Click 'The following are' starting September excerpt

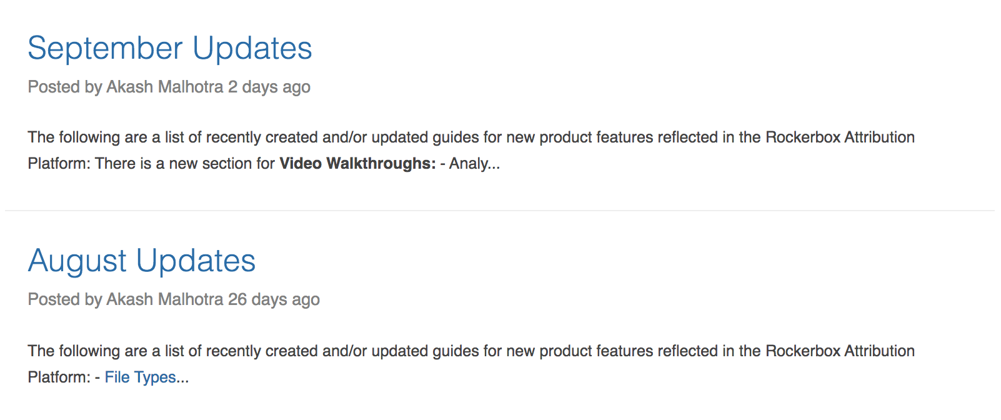tap(87, 137)
